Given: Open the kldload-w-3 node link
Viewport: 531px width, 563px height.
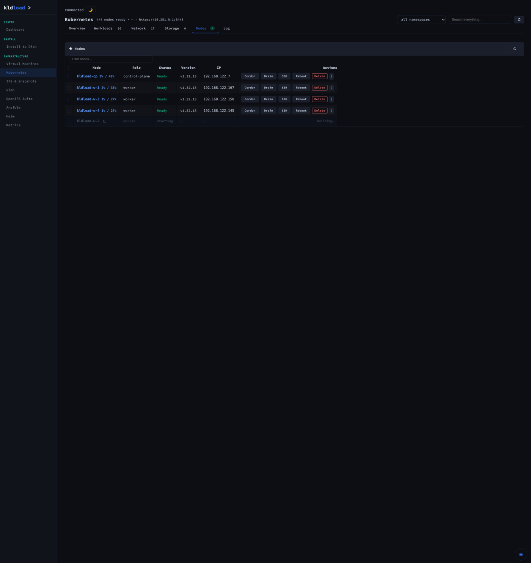Looking at the screenshot, I should tap(88, 99).
